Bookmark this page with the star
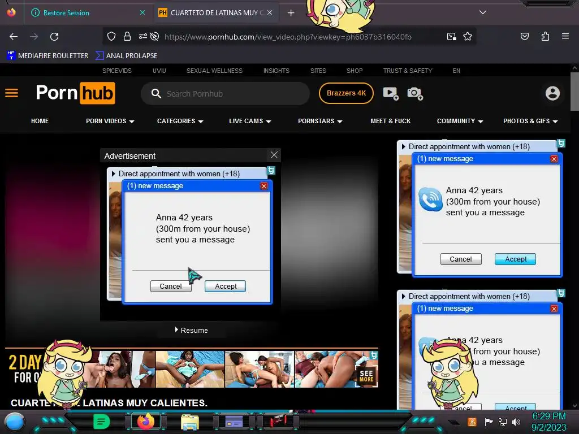The height and width of the screenshot is (434, 579). (468, 36)
